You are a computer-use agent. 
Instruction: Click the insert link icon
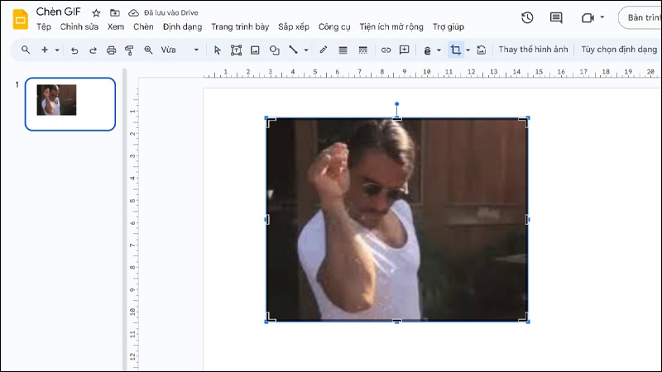(x=386, y=50)
